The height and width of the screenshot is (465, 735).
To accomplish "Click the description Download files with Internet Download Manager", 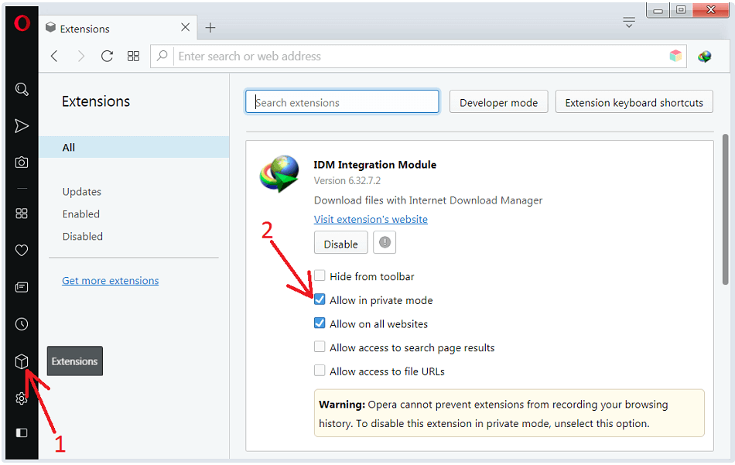I will (x=428, y=200).
